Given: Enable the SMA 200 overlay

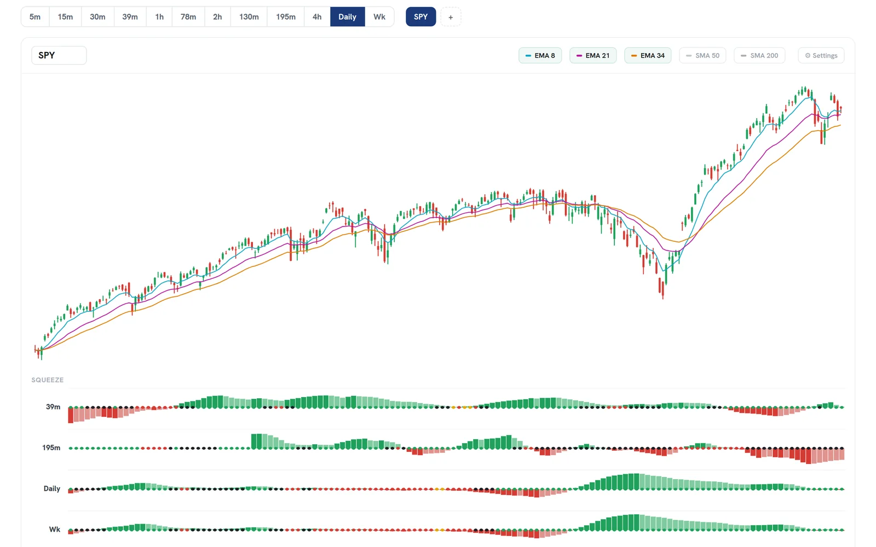Looking at the screenshot, I should [x=759, y=55].
